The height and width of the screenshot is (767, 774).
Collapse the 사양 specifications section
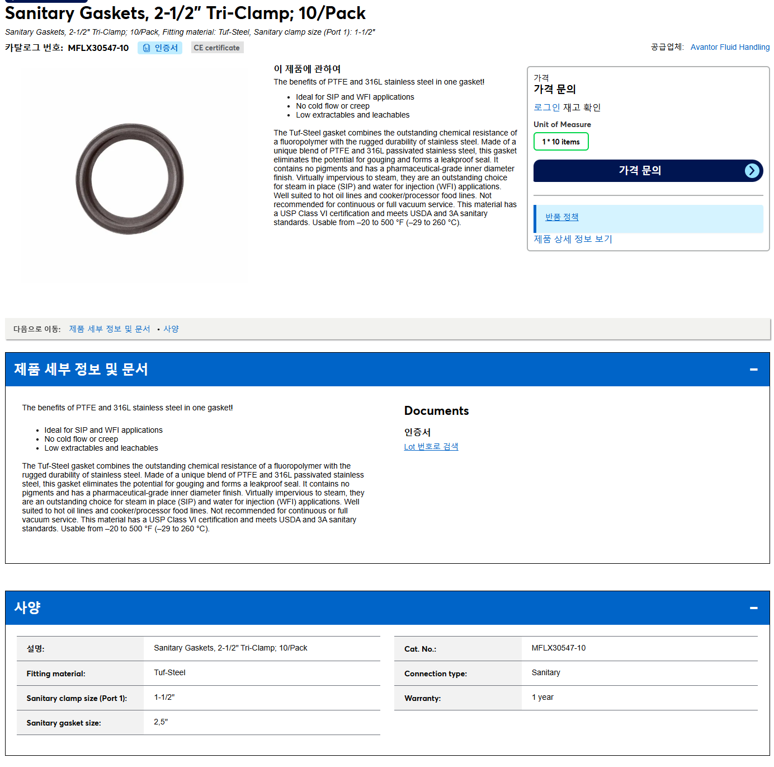pos(753,608)
